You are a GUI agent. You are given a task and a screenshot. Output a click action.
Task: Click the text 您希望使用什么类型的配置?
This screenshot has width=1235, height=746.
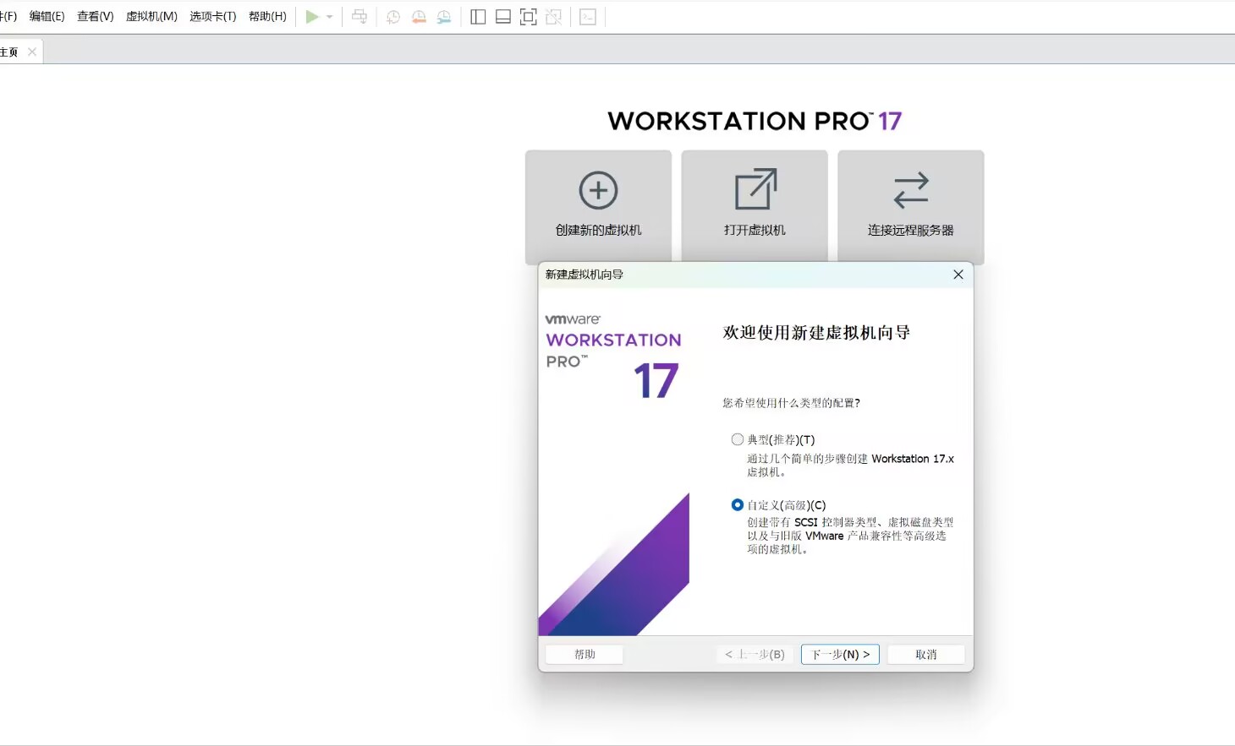coord(791,403)
